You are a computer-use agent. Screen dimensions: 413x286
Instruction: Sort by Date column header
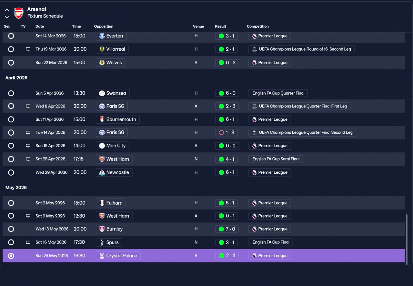click(40, 26)
